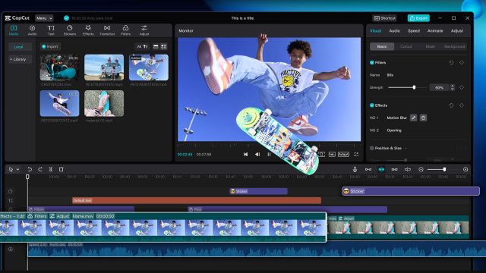Click the undo arrow in timeline toolbar
This screenshot has width=486, height=273.
click(30, 169)
